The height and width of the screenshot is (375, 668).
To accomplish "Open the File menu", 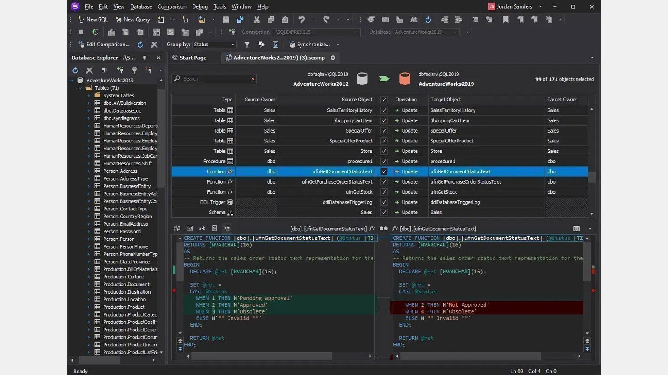I will (89, 6).
